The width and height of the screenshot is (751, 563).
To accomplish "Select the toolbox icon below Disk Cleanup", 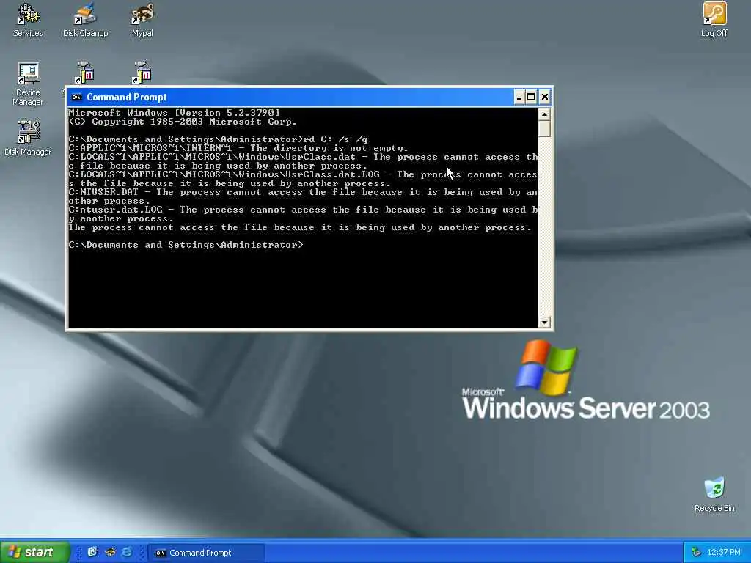I will [x=85, y=73].
